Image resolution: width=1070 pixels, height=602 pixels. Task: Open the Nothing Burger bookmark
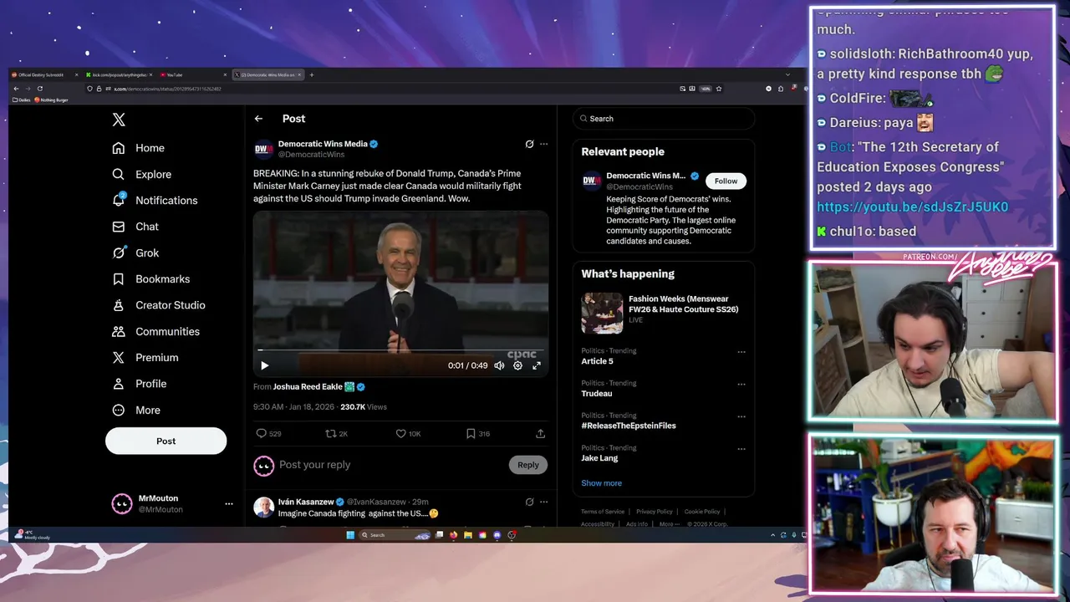(51, 99)
